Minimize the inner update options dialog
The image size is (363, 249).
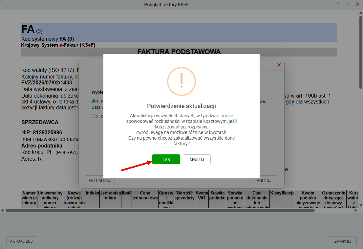(269, 65)
